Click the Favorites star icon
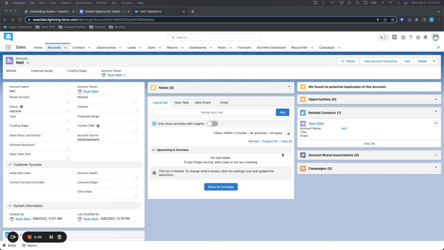 click(381, 37)
